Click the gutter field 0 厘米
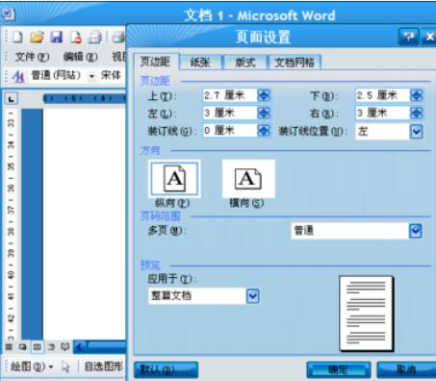The width and height of the screenshot is (436, 381). point(230,131)
